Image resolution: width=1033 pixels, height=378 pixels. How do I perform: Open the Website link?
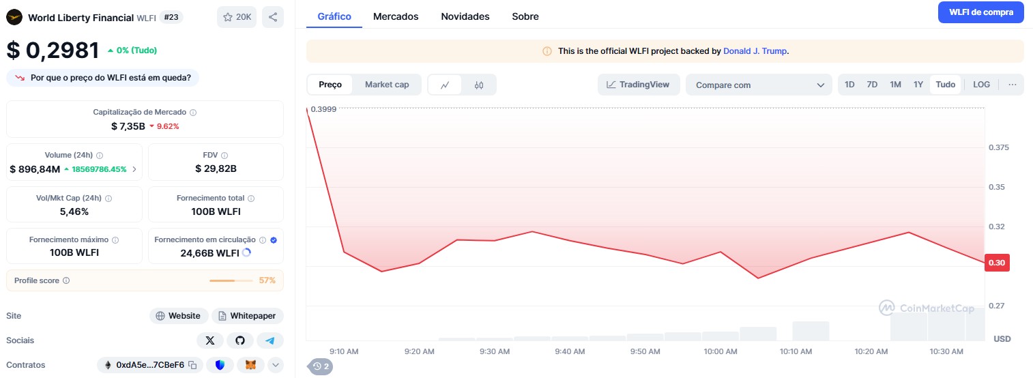coord(179,316)
